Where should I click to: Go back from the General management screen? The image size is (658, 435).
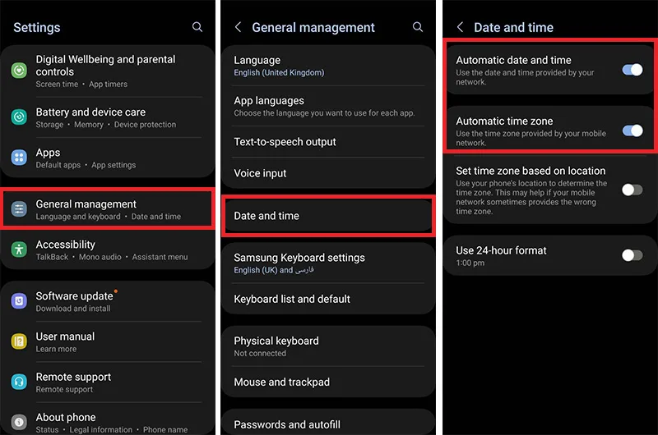tap(238, 27)
